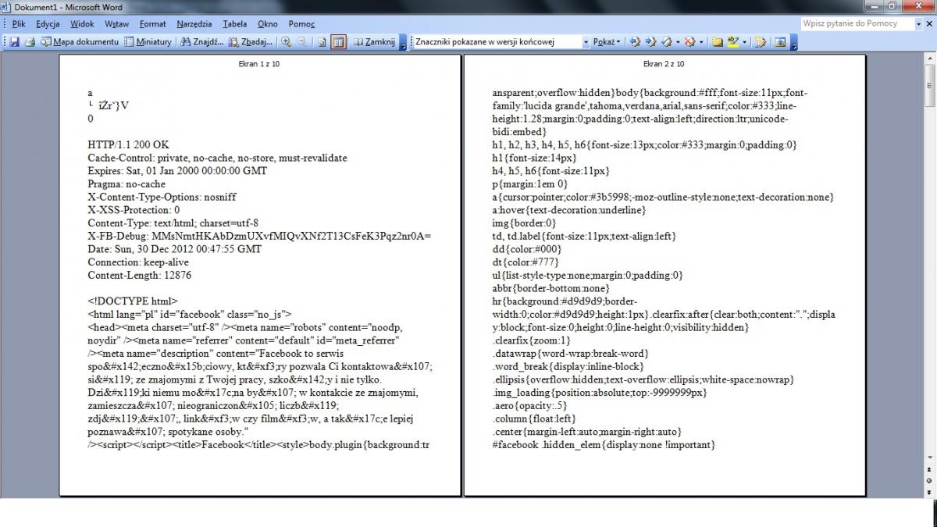Click the X-XSS-Protection: 0 line
This screenshot has height=527, width=937.
[x=134, y=210]
